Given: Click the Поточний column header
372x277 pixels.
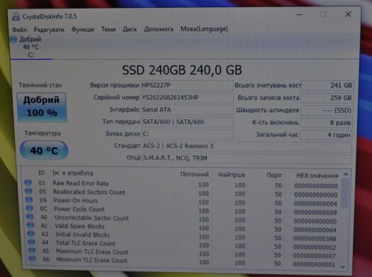Looking at the screenshot, I should coord(195,175).
